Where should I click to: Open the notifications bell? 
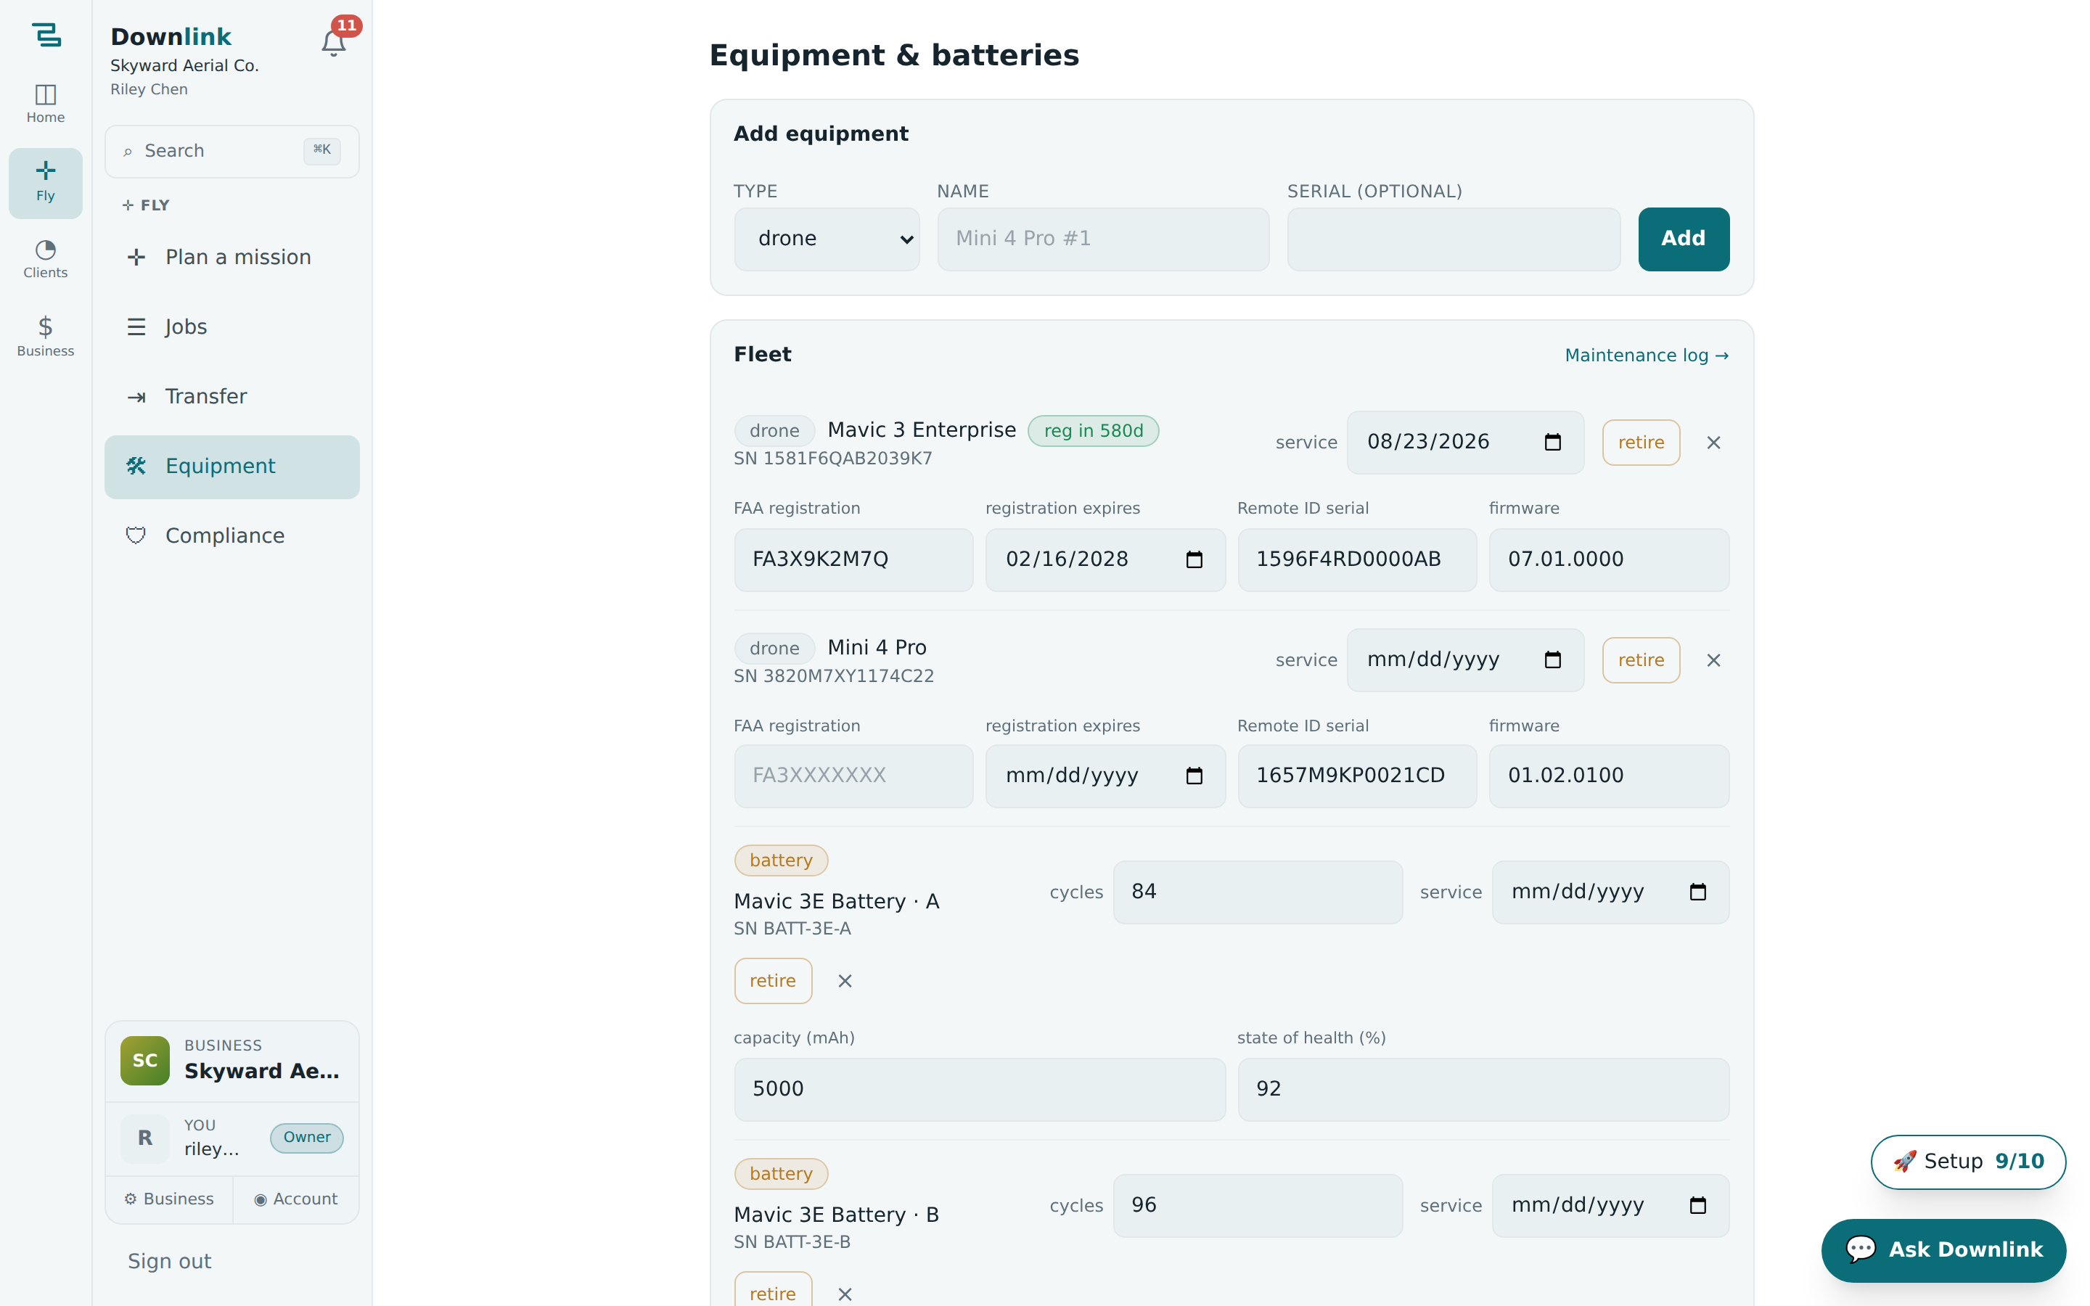(333, 44)
